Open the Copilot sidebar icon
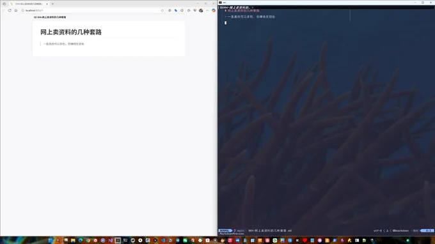The height and width of the screenshot is (244, 435). click(x=214, y=10)
